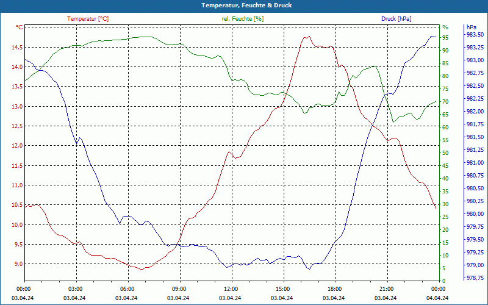
Task: Click 70 on the green humidity axis
Action: click(445, 102)
